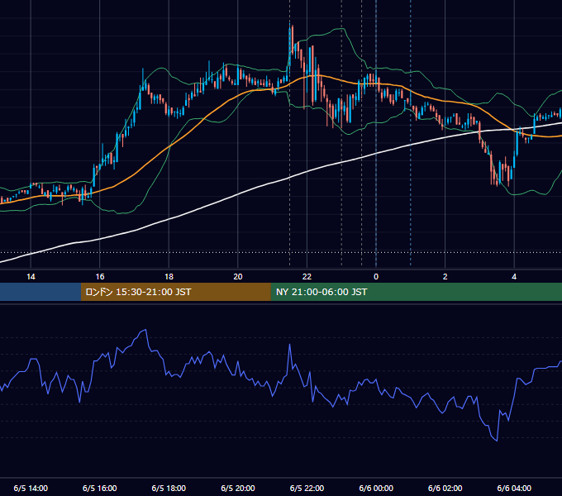This screenshot has height=496, width=562.
Task: Click the 16 hour label on upper axis
Action: tap(100, 277)
